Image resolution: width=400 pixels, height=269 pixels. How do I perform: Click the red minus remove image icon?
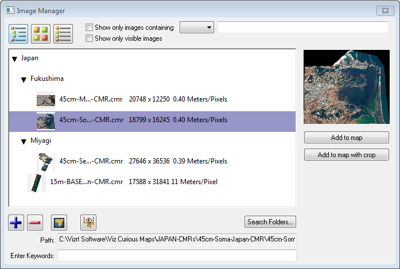[34, 222]
